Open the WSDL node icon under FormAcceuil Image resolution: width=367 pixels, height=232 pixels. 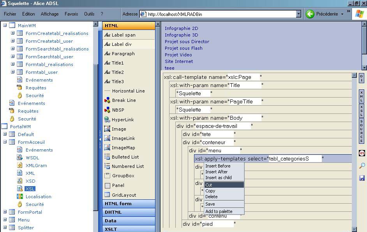click(x=20, y=158)
